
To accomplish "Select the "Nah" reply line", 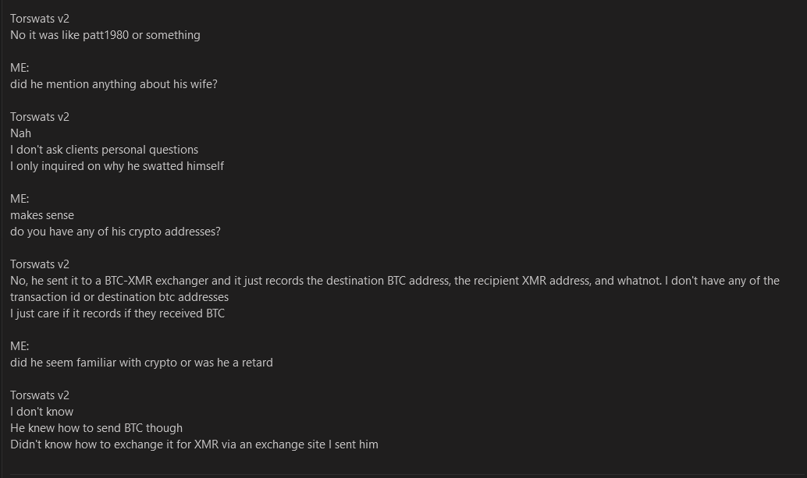I will click(21, 133).
